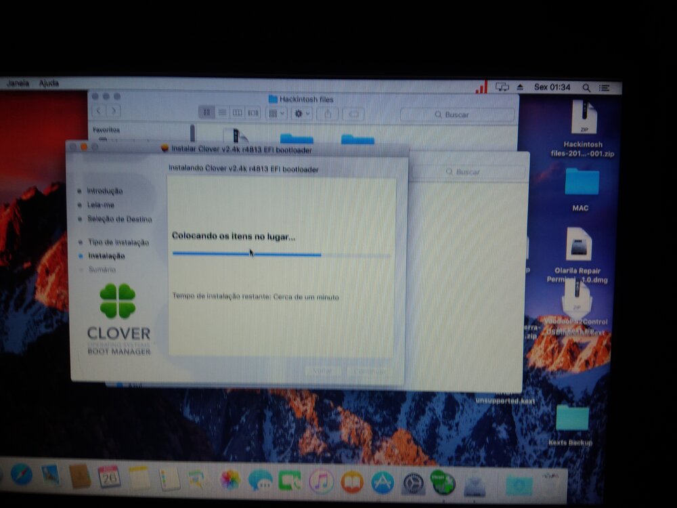
Task: Switch Finder to list view
Action: coord(222,112)
